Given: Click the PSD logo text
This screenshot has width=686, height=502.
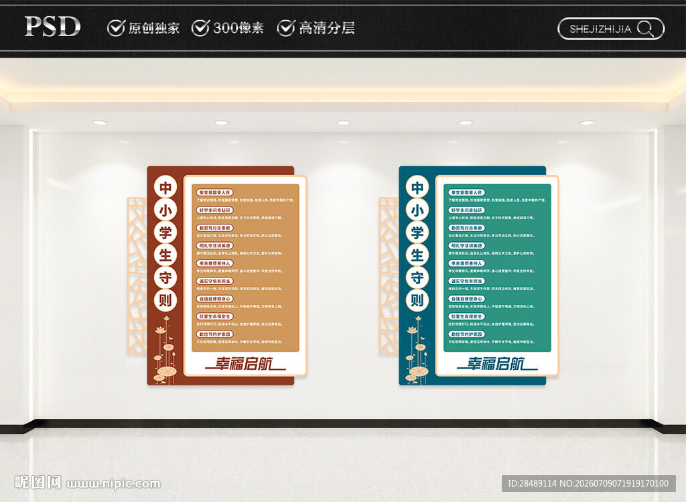Looking at the screenshot, I should pos(52,26).
